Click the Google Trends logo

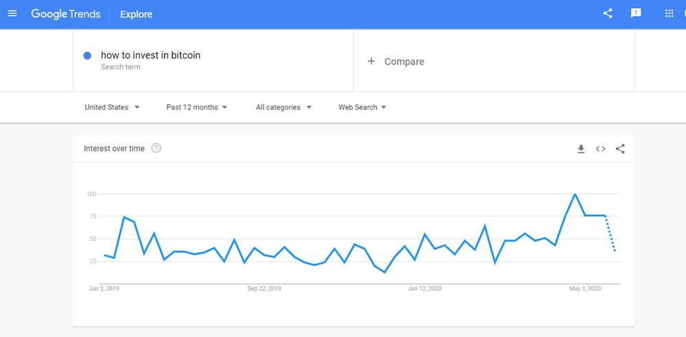65,14
